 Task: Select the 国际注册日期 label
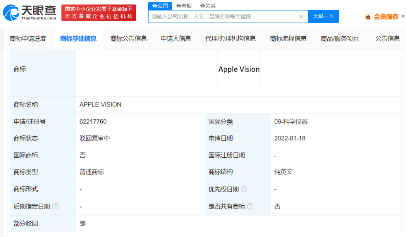(227, 155)
